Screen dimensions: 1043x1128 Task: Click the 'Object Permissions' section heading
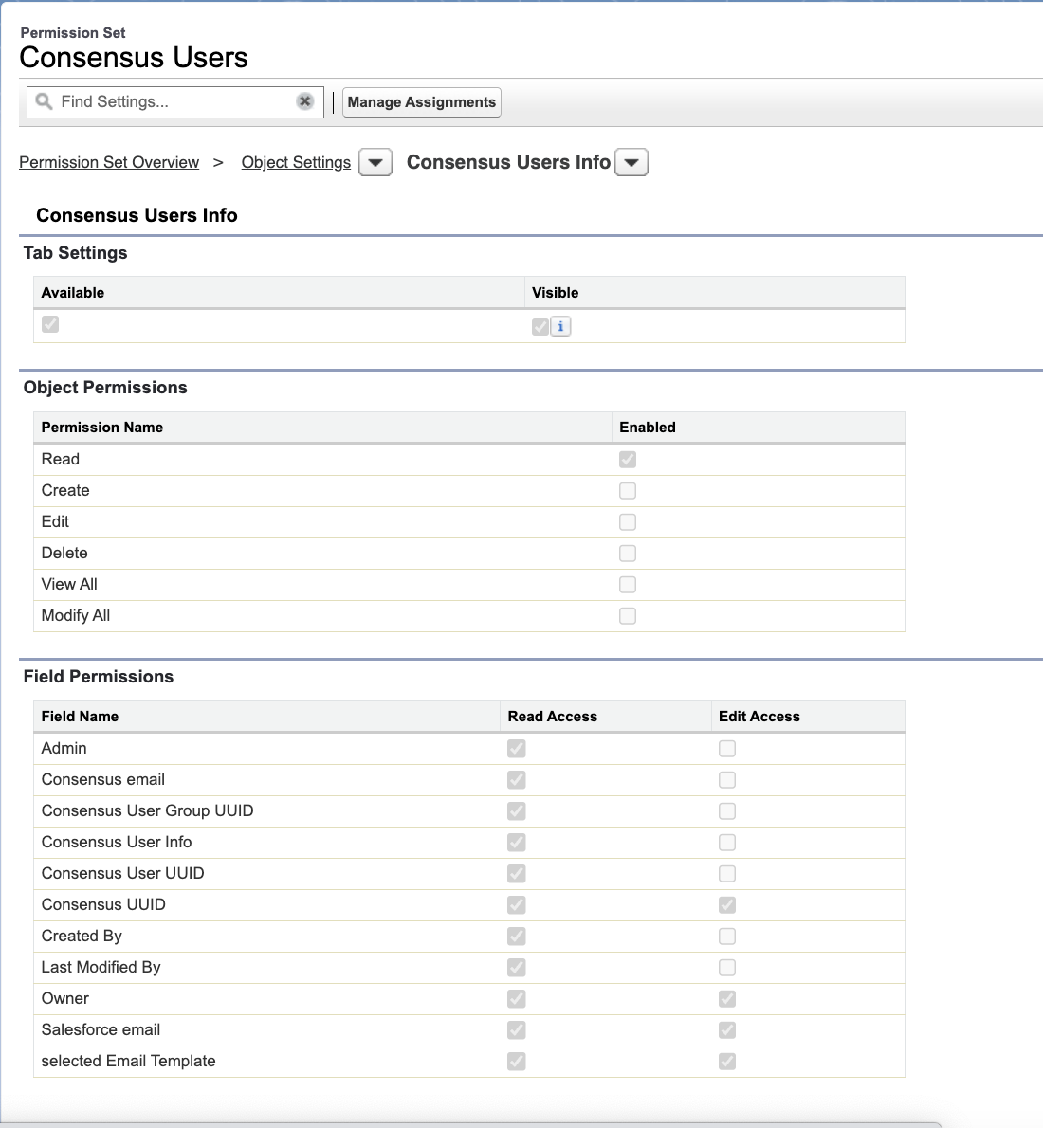[x=105, y=388]
